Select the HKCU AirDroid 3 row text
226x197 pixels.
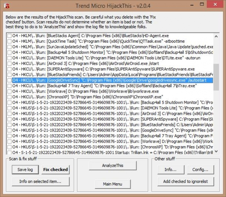click(85, 64)
